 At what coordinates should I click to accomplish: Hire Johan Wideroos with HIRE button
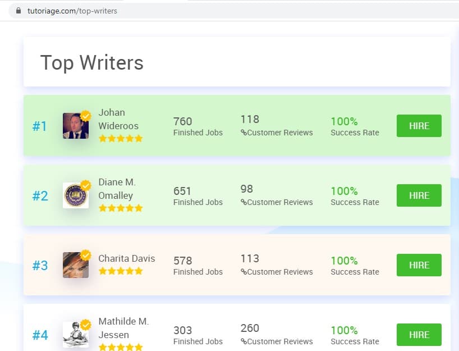tap(419, 126)
